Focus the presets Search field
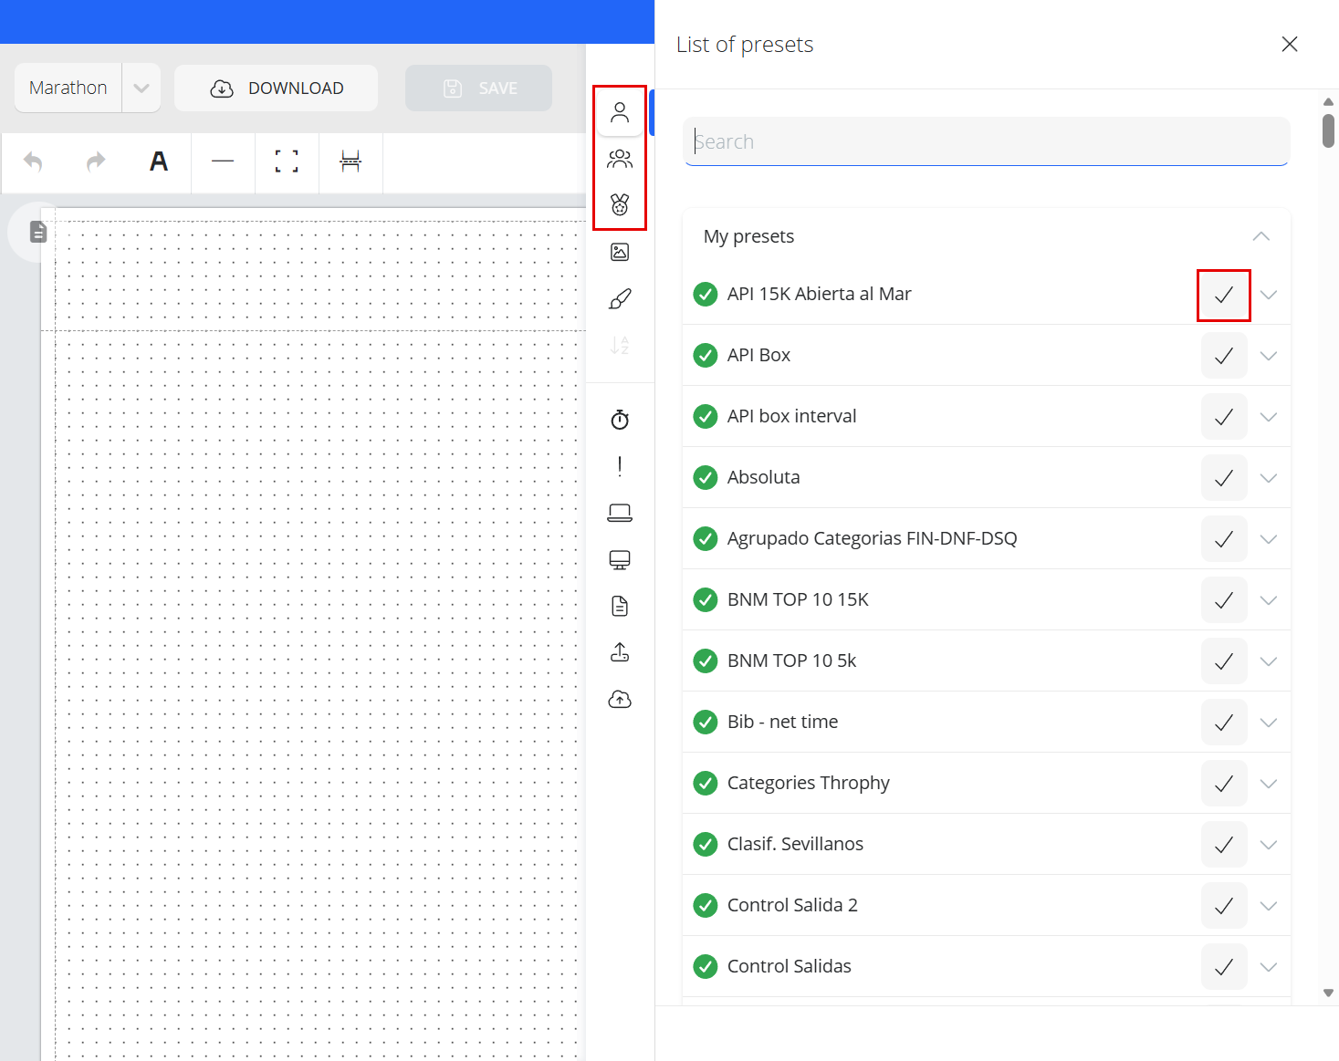 click(986, 141)
